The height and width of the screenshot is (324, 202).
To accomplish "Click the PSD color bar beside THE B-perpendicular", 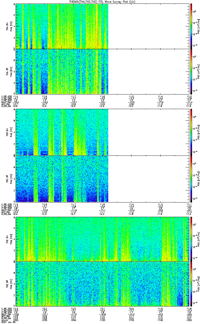I will [x=191, y=239].
